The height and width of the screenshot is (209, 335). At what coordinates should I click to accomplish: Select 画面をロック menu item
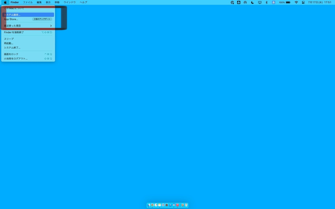click(x=28, y=54)
